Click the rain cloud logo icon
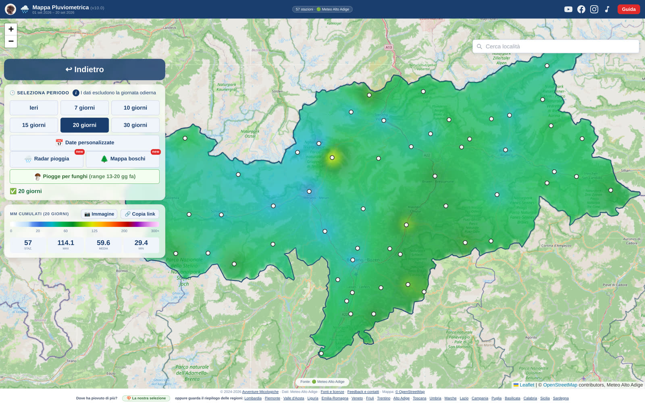This screenshot has height=403, width=645. click(x=25, y=9)
